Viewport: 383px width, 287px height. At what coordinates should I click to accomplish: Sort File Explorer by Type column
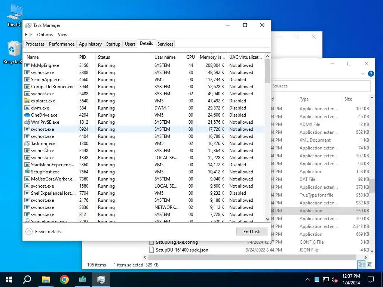[x=319, y=99]
